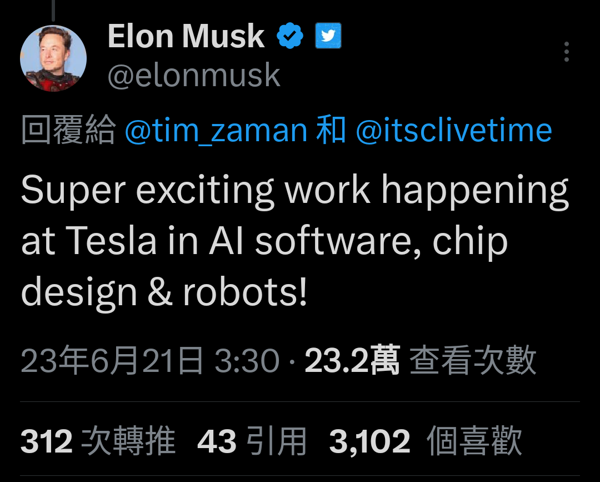The image size is (600, 482).
Task: Open the @itsclivetime mention
Action: [454, 131]
